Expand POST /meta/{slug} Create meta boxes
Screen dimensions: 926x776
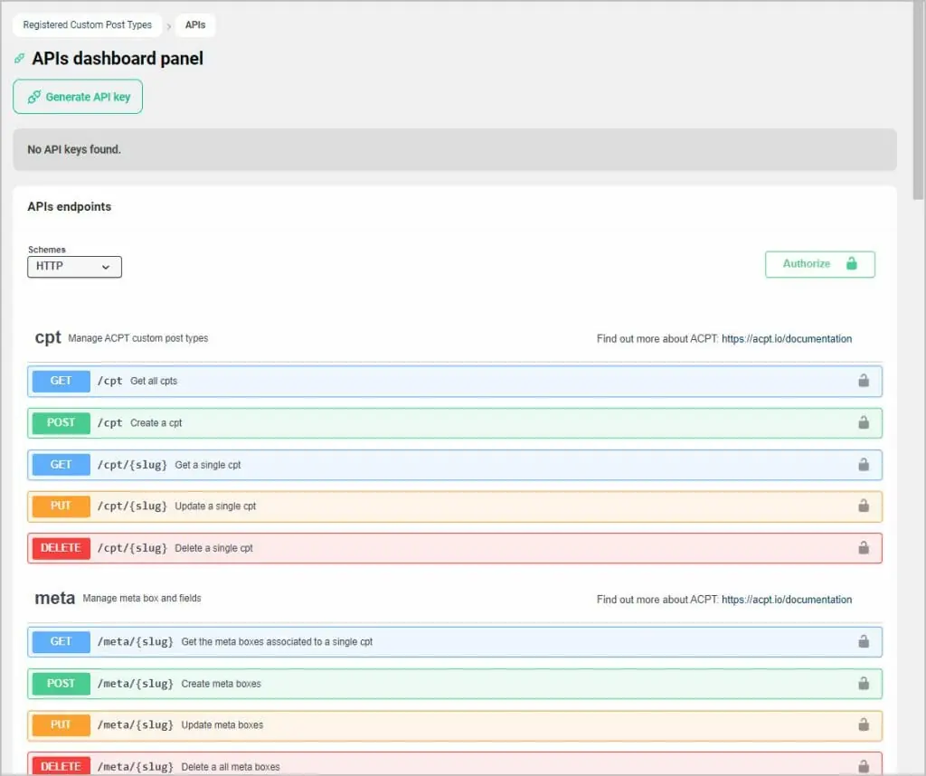455,683
